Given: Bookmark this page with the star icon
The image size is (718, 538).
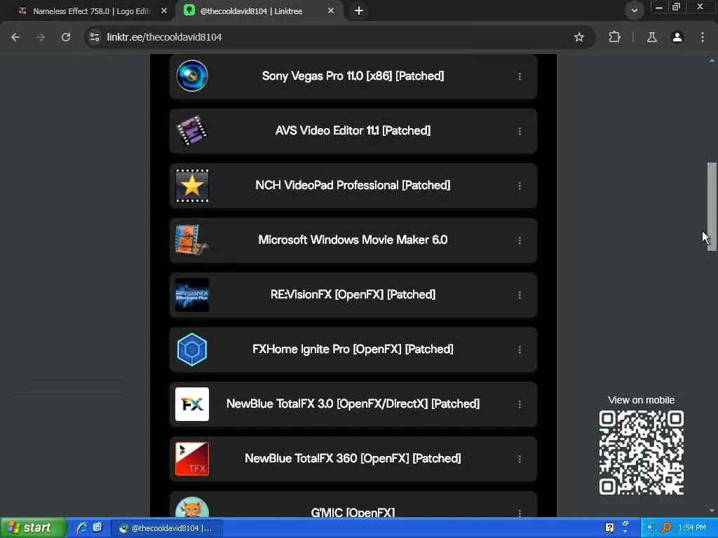Looking at the screenshot, I should 579,37.
